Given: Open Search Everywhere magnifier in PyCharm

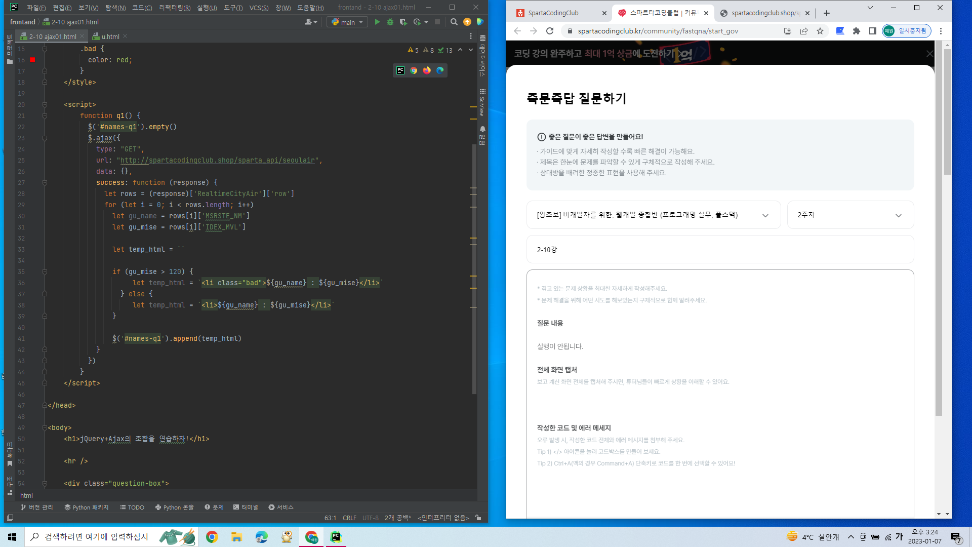Looking at the screenshot, I should 454,22.
